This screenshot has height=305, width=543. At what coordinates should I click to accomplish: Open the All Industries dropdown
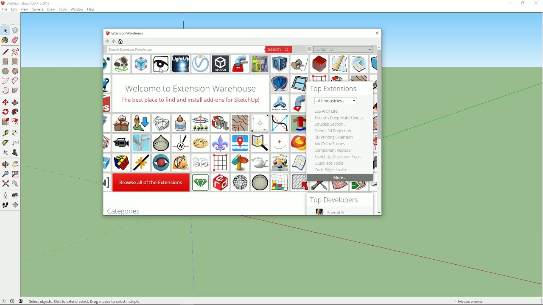click(x=336, y=101)
